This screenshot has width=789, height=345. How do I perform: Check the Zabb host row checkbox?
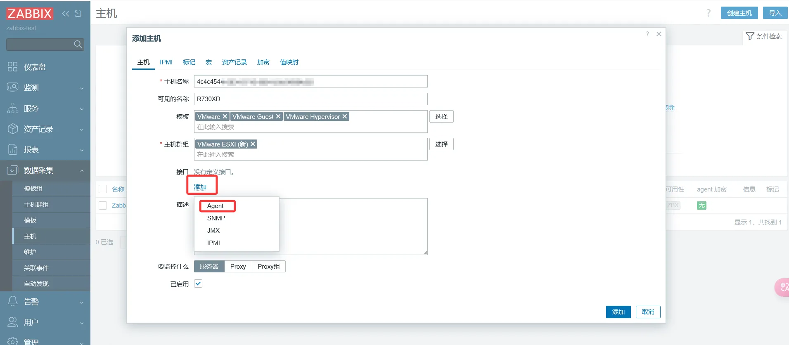(103, 205)
